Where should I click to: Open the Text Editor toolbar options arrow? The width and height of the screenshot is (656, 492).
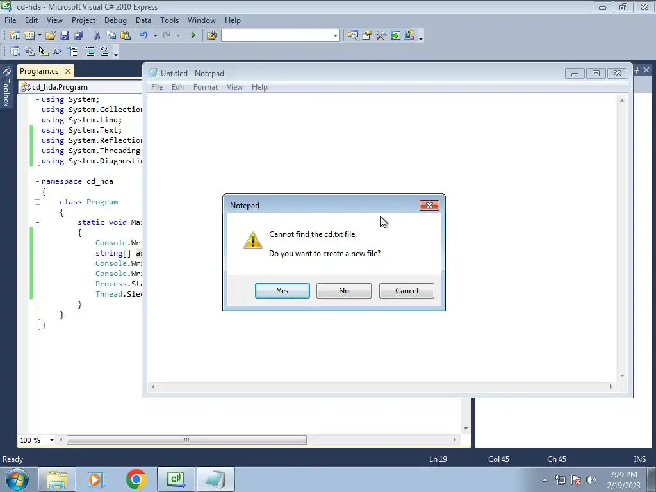(x=116, y=53)
